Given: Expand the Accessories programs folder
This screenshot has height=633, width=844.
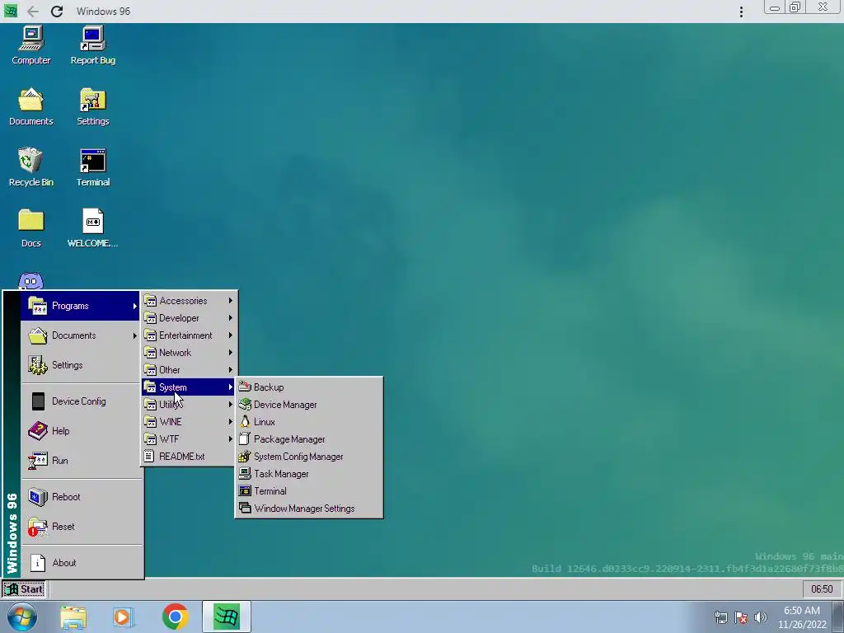Looking at the screenshot, I should click(x=189, y=300).
